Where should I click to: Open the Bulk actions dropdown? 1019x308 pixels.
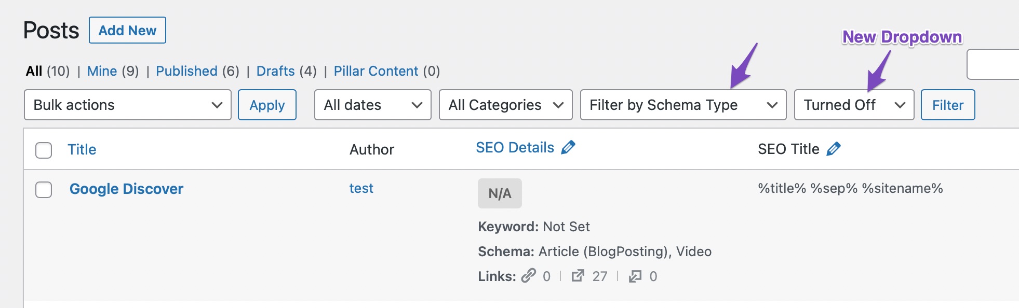(128, 105)
